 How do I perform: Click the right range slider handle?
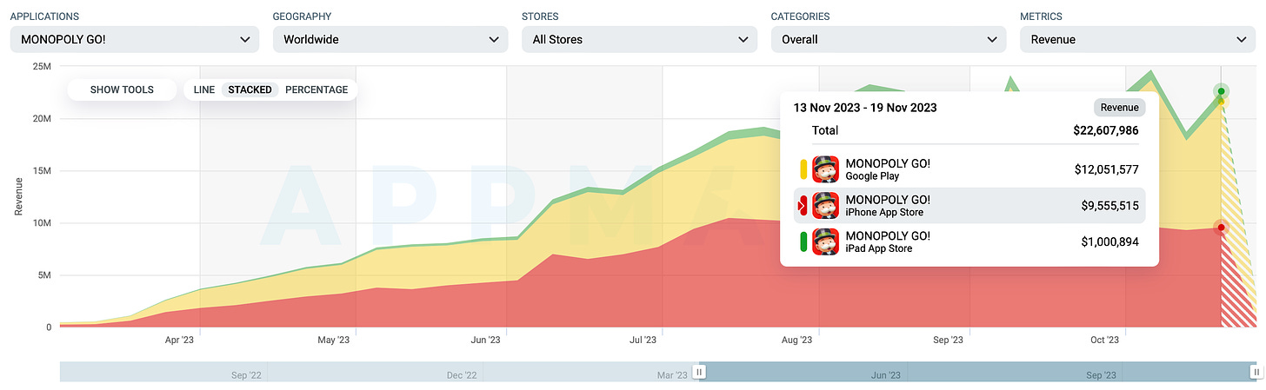point(1253,372)
